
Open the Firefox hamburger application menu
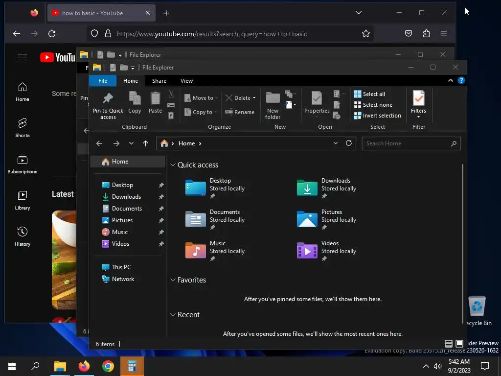(443, 33)
